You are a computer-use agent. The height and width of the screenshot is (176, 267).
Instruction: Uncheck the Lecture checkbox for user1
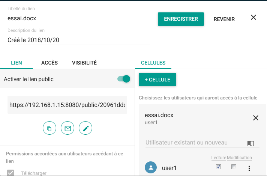click(x=219, y=167)
